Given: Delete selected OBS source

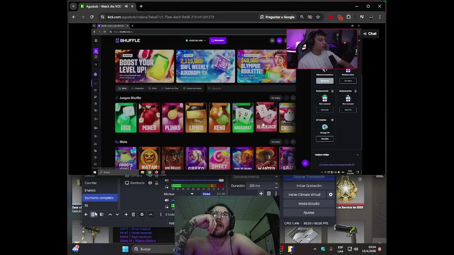Looking at the screenshot, I should tap(133, 214).
